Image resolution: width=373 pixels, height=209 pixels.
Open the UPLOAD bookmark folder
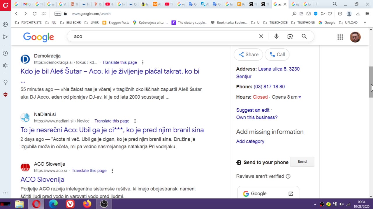pyautogui.click(x=348, y=23)
